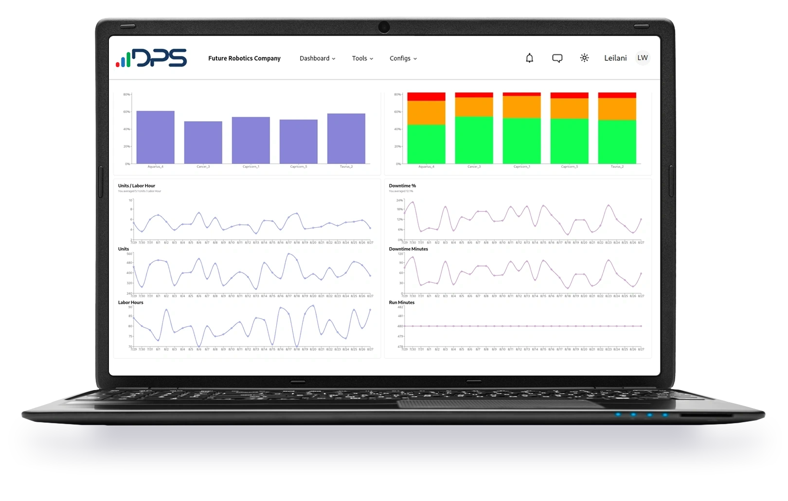Select the purple Cancer_3 bar
The height and width of the screenshot is (501, 788).
[203, 143]
